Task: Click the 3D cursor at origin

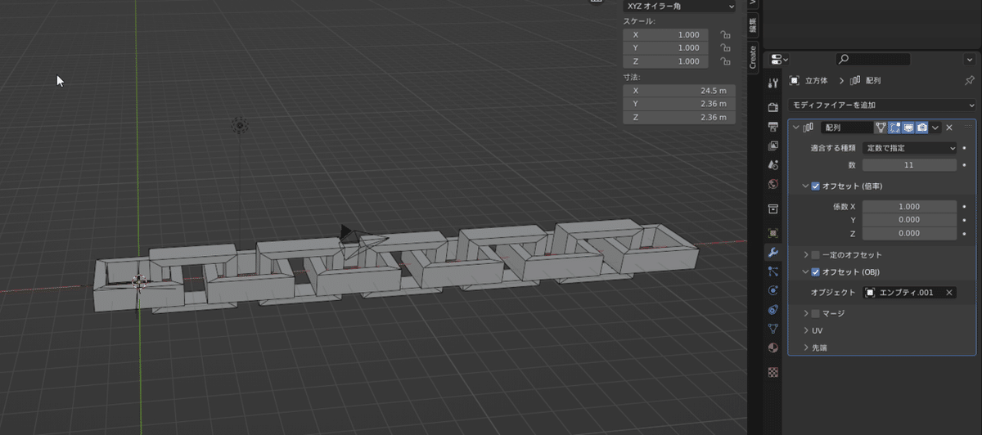Action: coord(139,282)
